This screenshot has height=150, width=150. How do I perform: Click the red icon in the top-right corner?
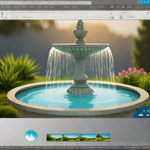tap(139, 2)
